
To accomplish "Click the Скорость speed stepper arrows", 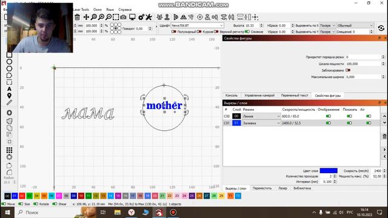I will (x=384, y=171).
